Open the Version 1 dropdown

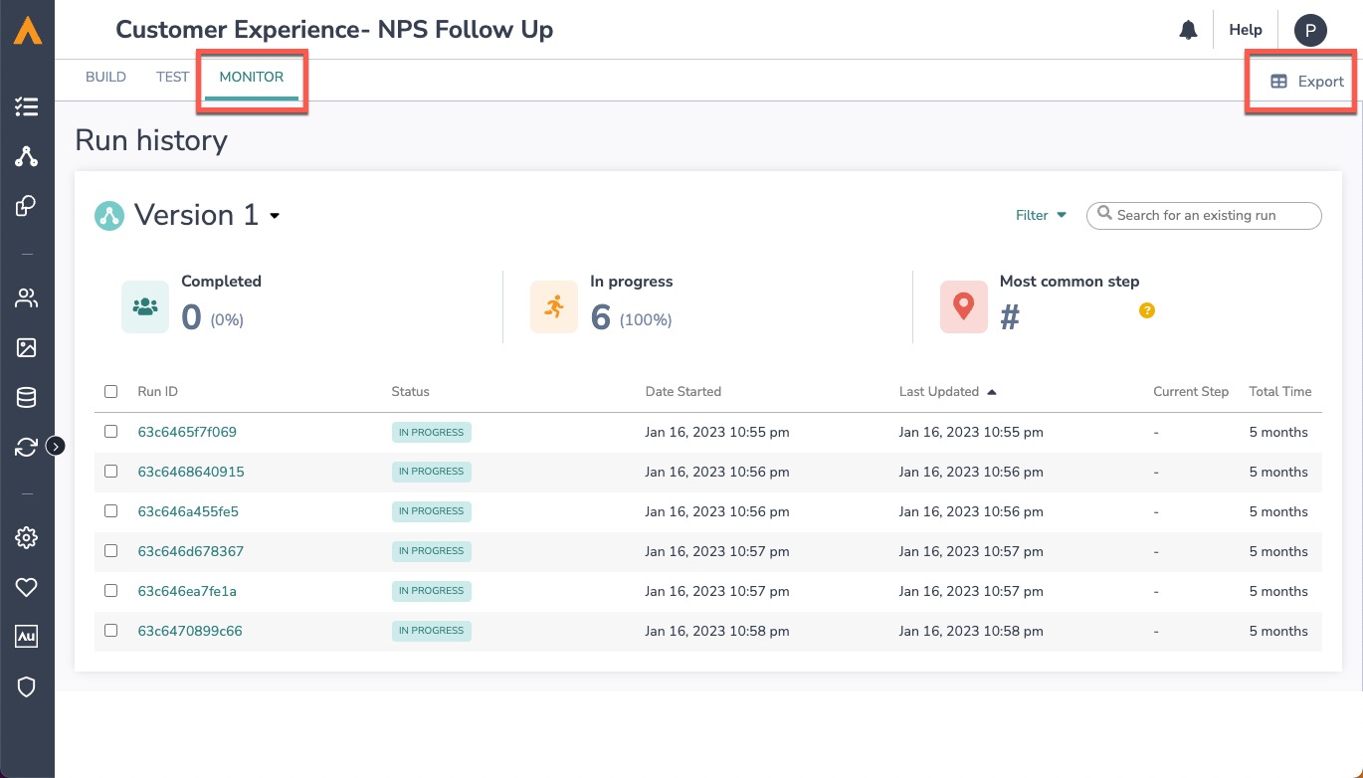(x=275, y=216)
